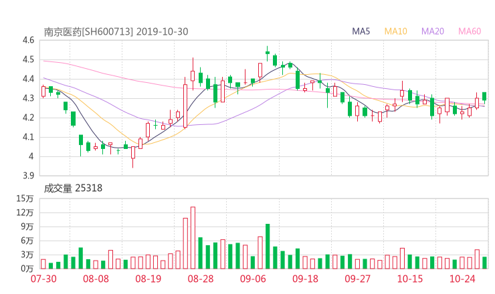Click the 0万 volume axis label
The image size is (495, 294).
(27, 269)
